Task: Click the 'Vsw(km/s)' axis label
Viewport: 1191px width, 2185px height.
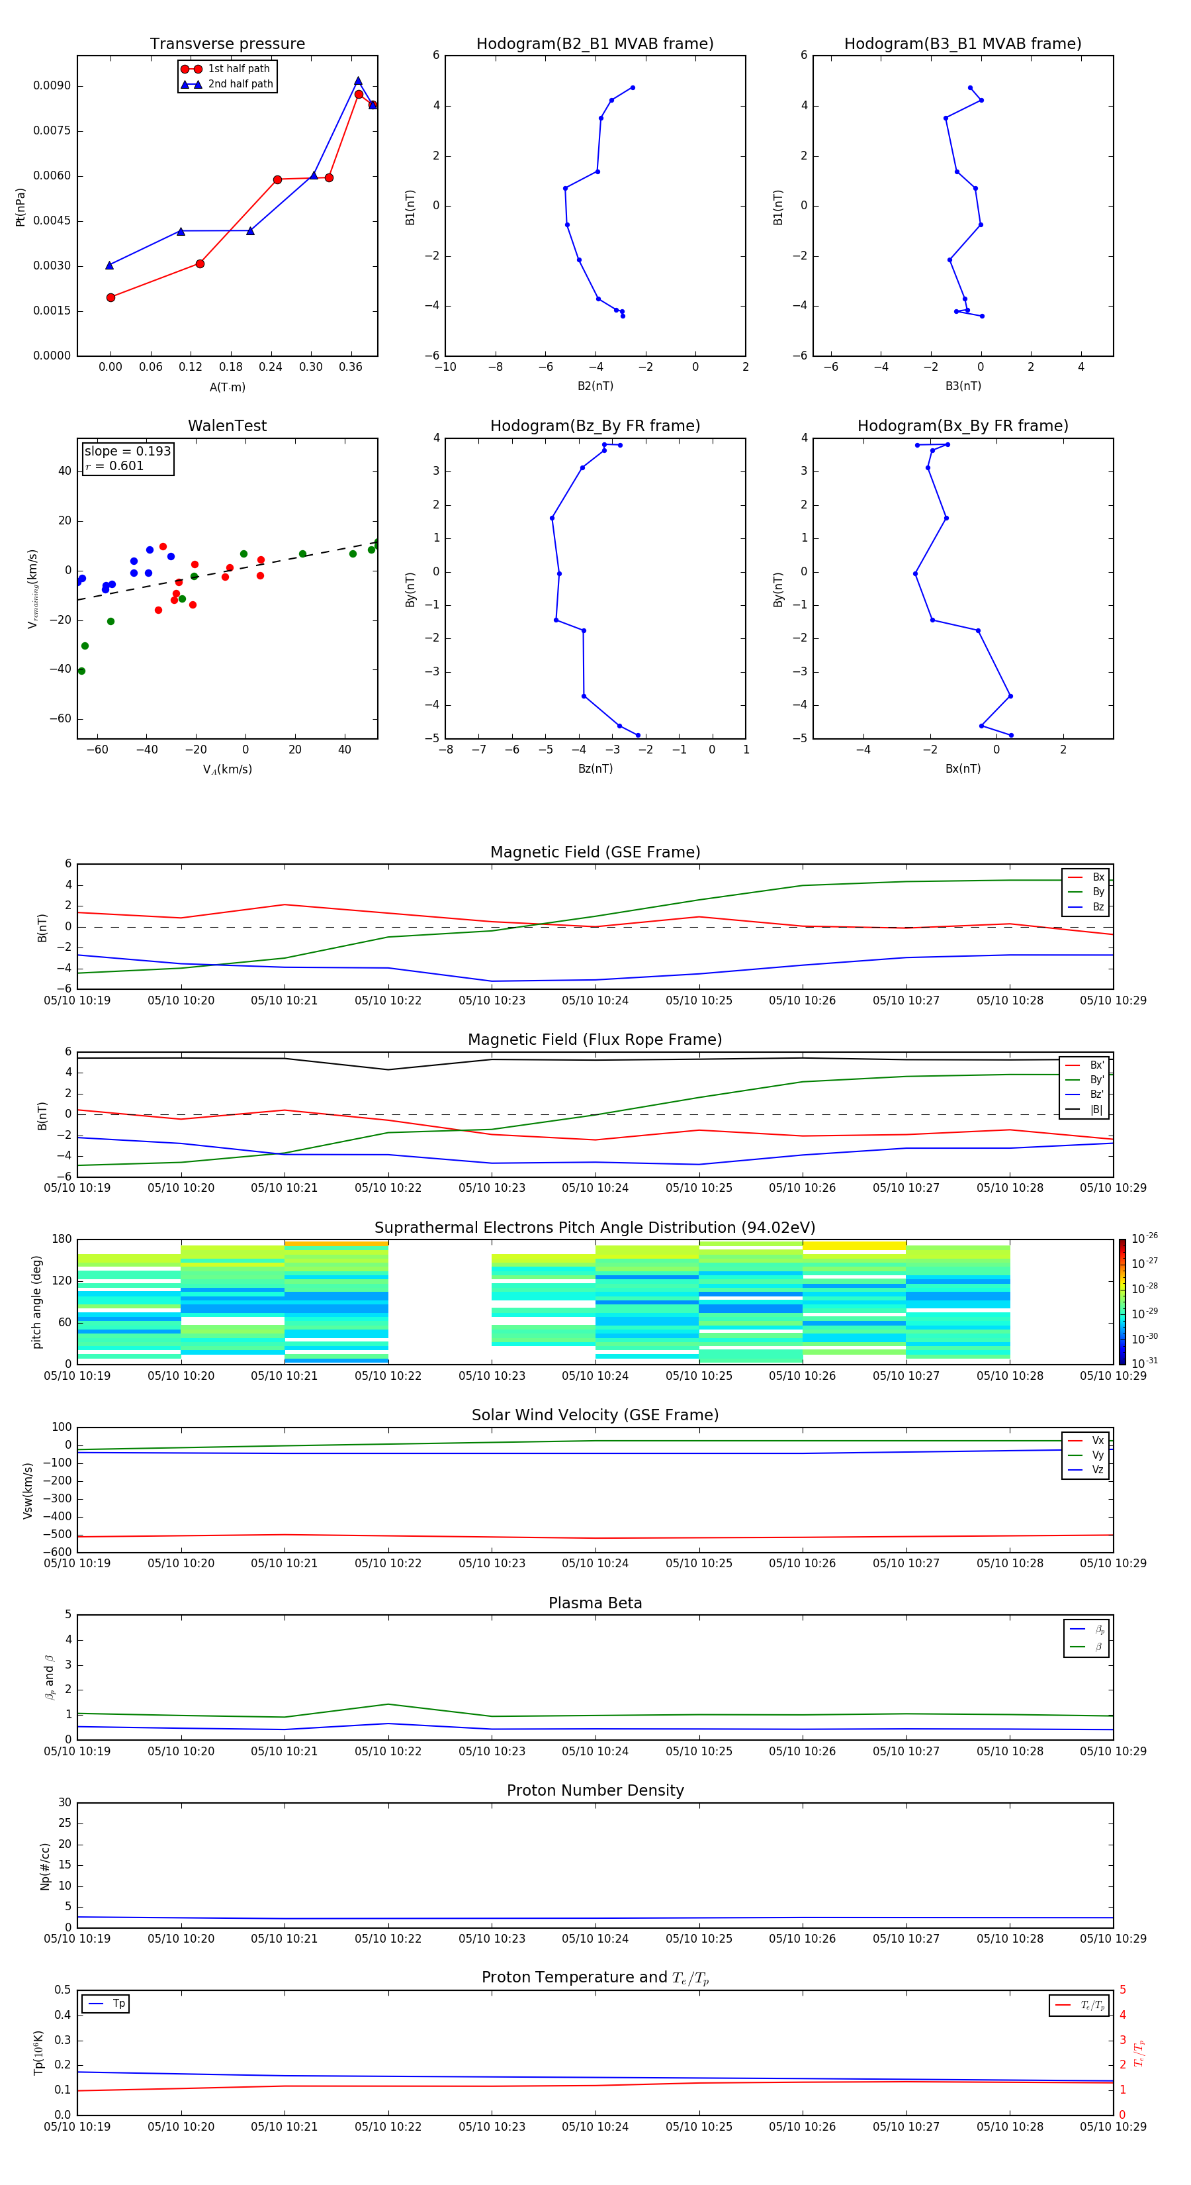Action: (28, 1490)
